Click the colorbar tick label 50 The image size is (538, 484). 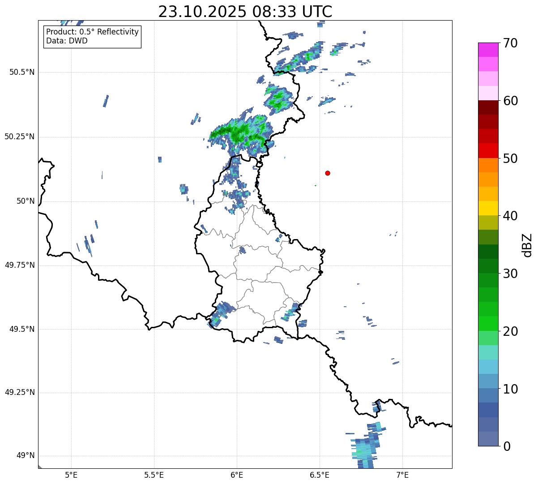[510, 158]
